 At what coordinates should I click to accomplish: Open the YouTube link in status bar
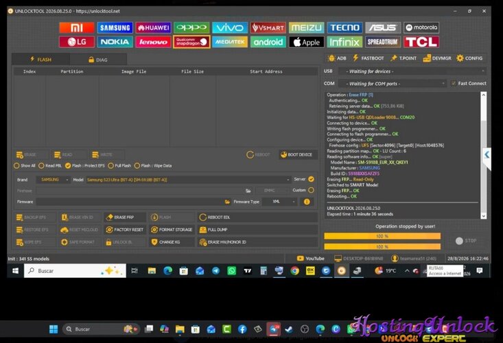311,259
